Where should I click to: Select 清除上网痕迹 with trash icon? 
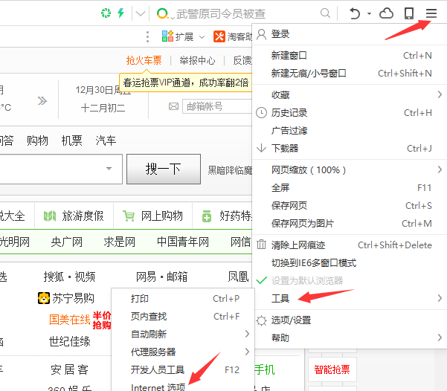coord(350,245)
